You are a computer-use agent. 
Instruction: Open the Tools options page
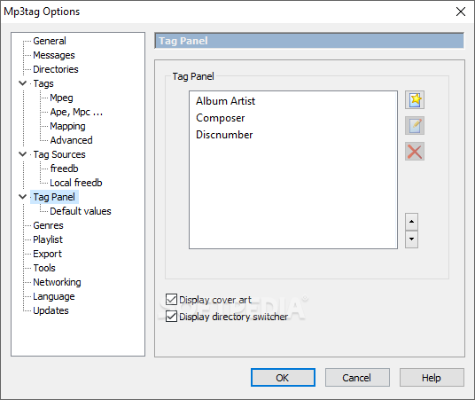point(44,268)
